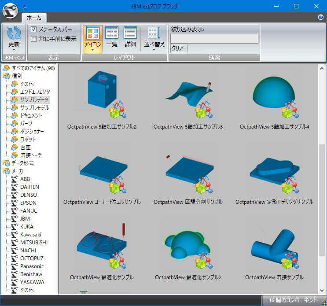
Task: Click the 更新 refresh icon
Action: 14,33
